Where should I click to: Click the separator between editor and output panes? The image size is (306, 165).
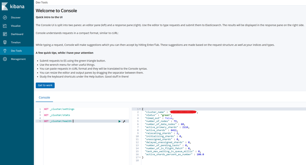point(131,135)
